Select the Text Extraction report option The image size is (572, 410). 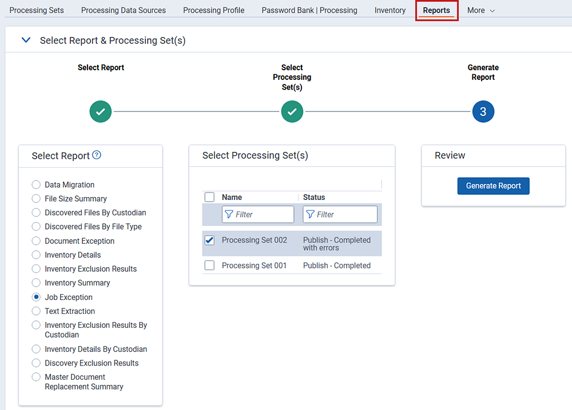36,311
